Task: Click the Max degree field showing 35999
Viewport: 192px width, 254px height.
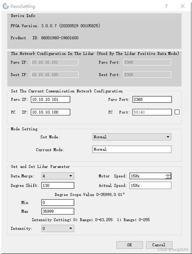Action: click(58, 211)
